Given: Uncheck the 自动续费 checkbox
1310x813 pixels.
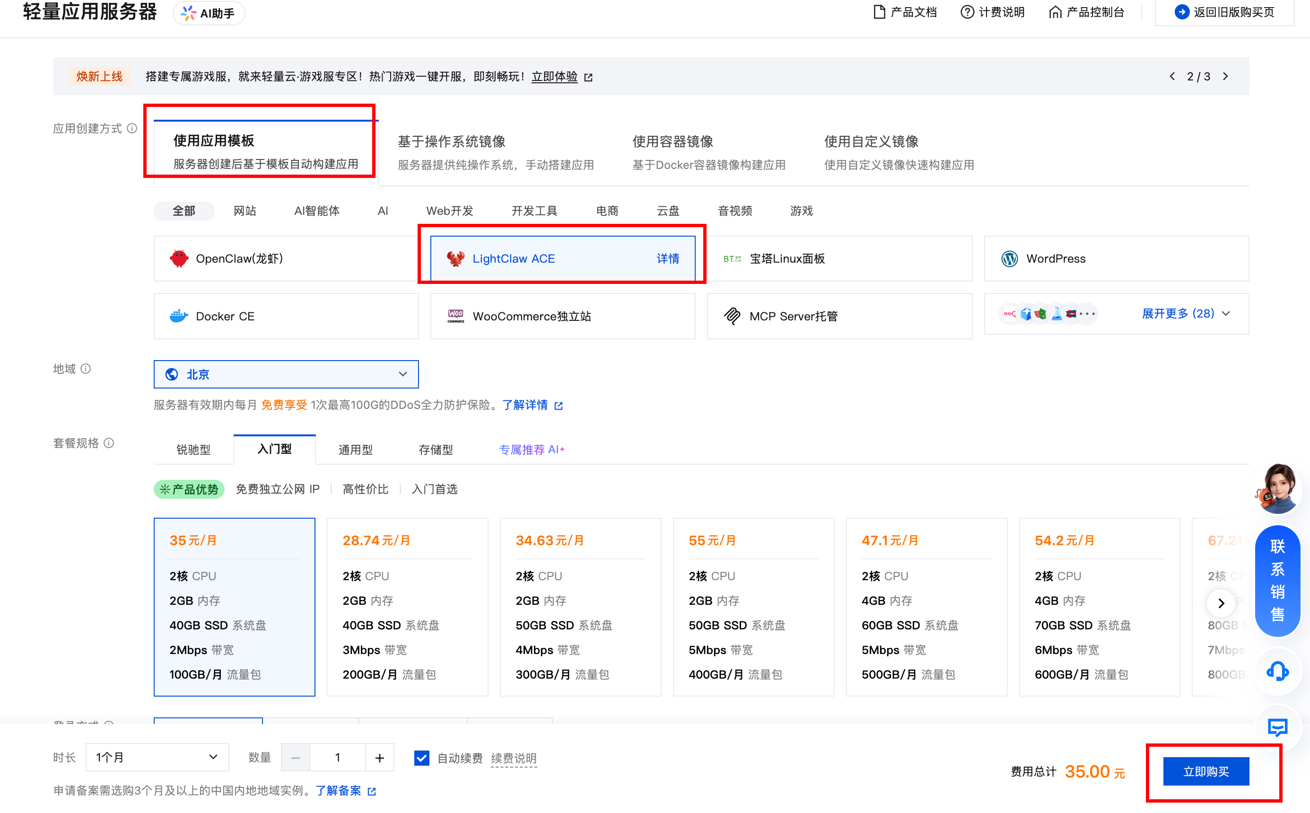Looking at the screenshot, I should (422, 758).
